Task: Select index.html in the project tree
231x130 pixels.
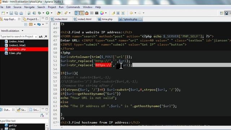Action: [17, 42]
